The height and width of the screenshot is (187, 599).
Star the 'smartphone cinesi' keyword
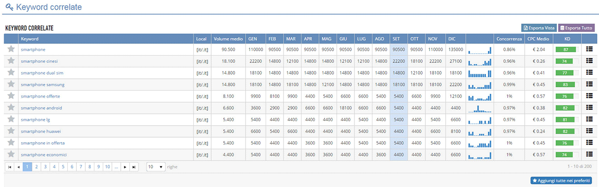(x=11, y=61)
